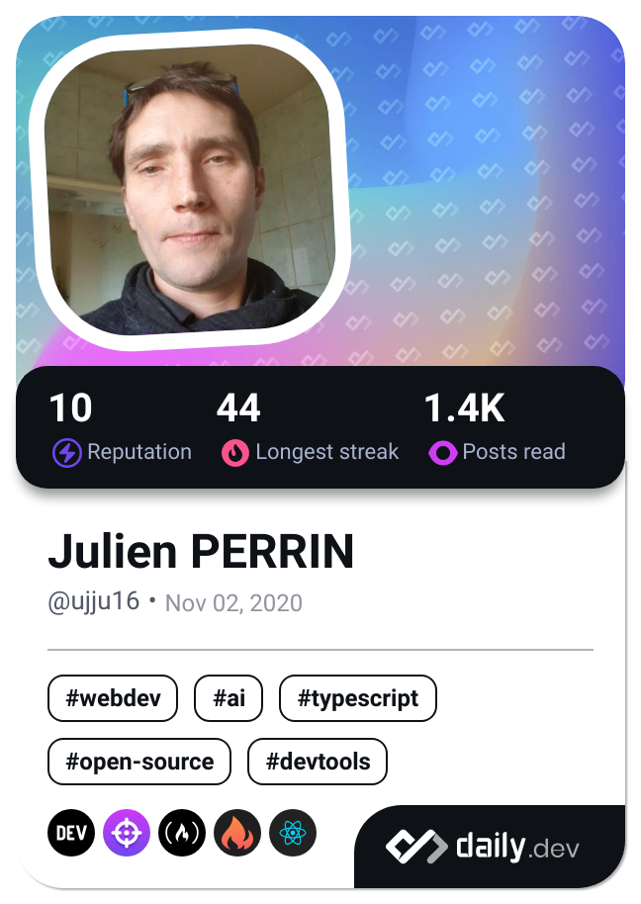Image resolution: width=641 pixels, height=904 pixels.
Task: Click the daily.dev wordmark text
Action: (x=517, y=847)
